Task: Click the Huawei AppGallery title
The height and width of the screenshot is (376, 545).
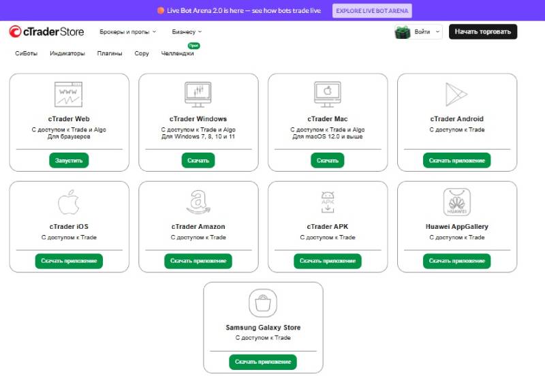Action: (456, 227)
